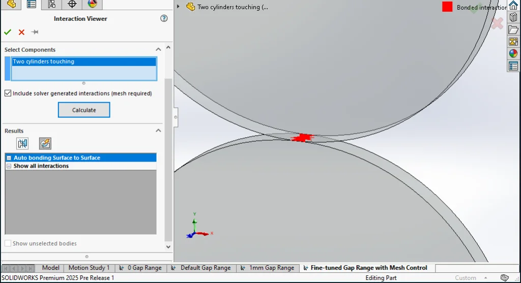Screen dimensions: 521x283
Task: Open the ConfigurationManager tab
Action: [51, 4]
